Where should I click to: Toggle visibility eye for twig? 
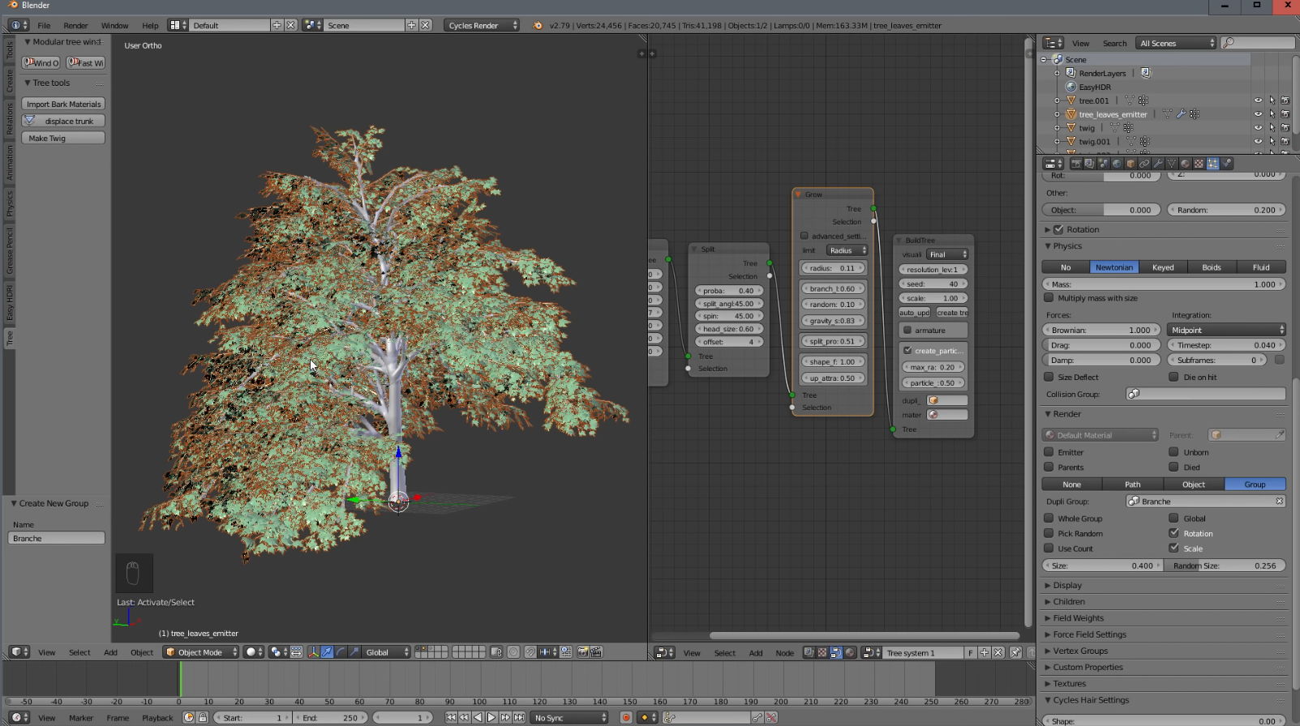click(1258, 128)
